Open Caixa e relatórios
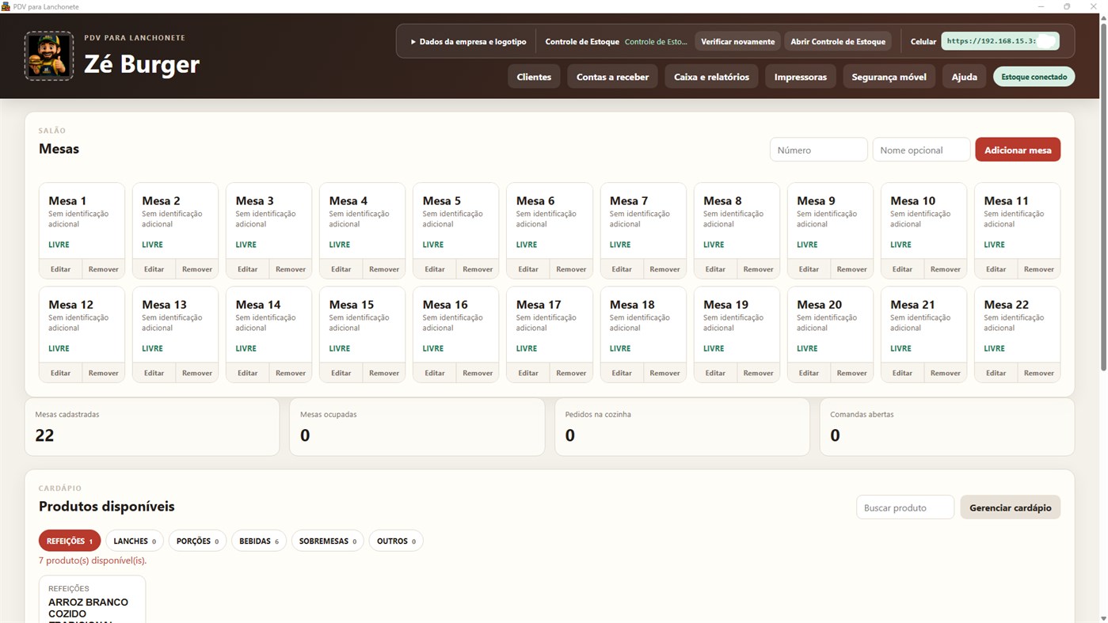Screen dimensions: 1108x623 (711, 77)
